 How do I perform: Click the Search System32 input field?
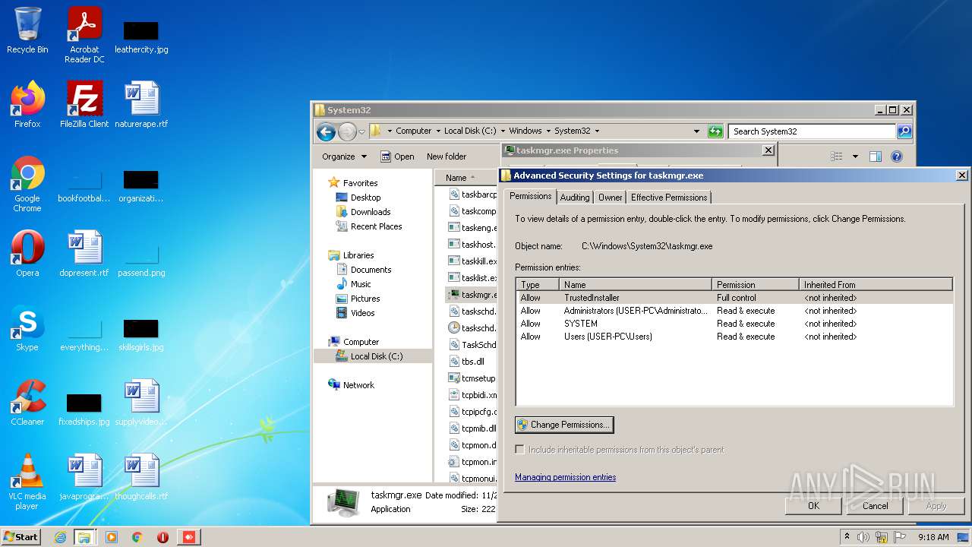coord(812,131)
